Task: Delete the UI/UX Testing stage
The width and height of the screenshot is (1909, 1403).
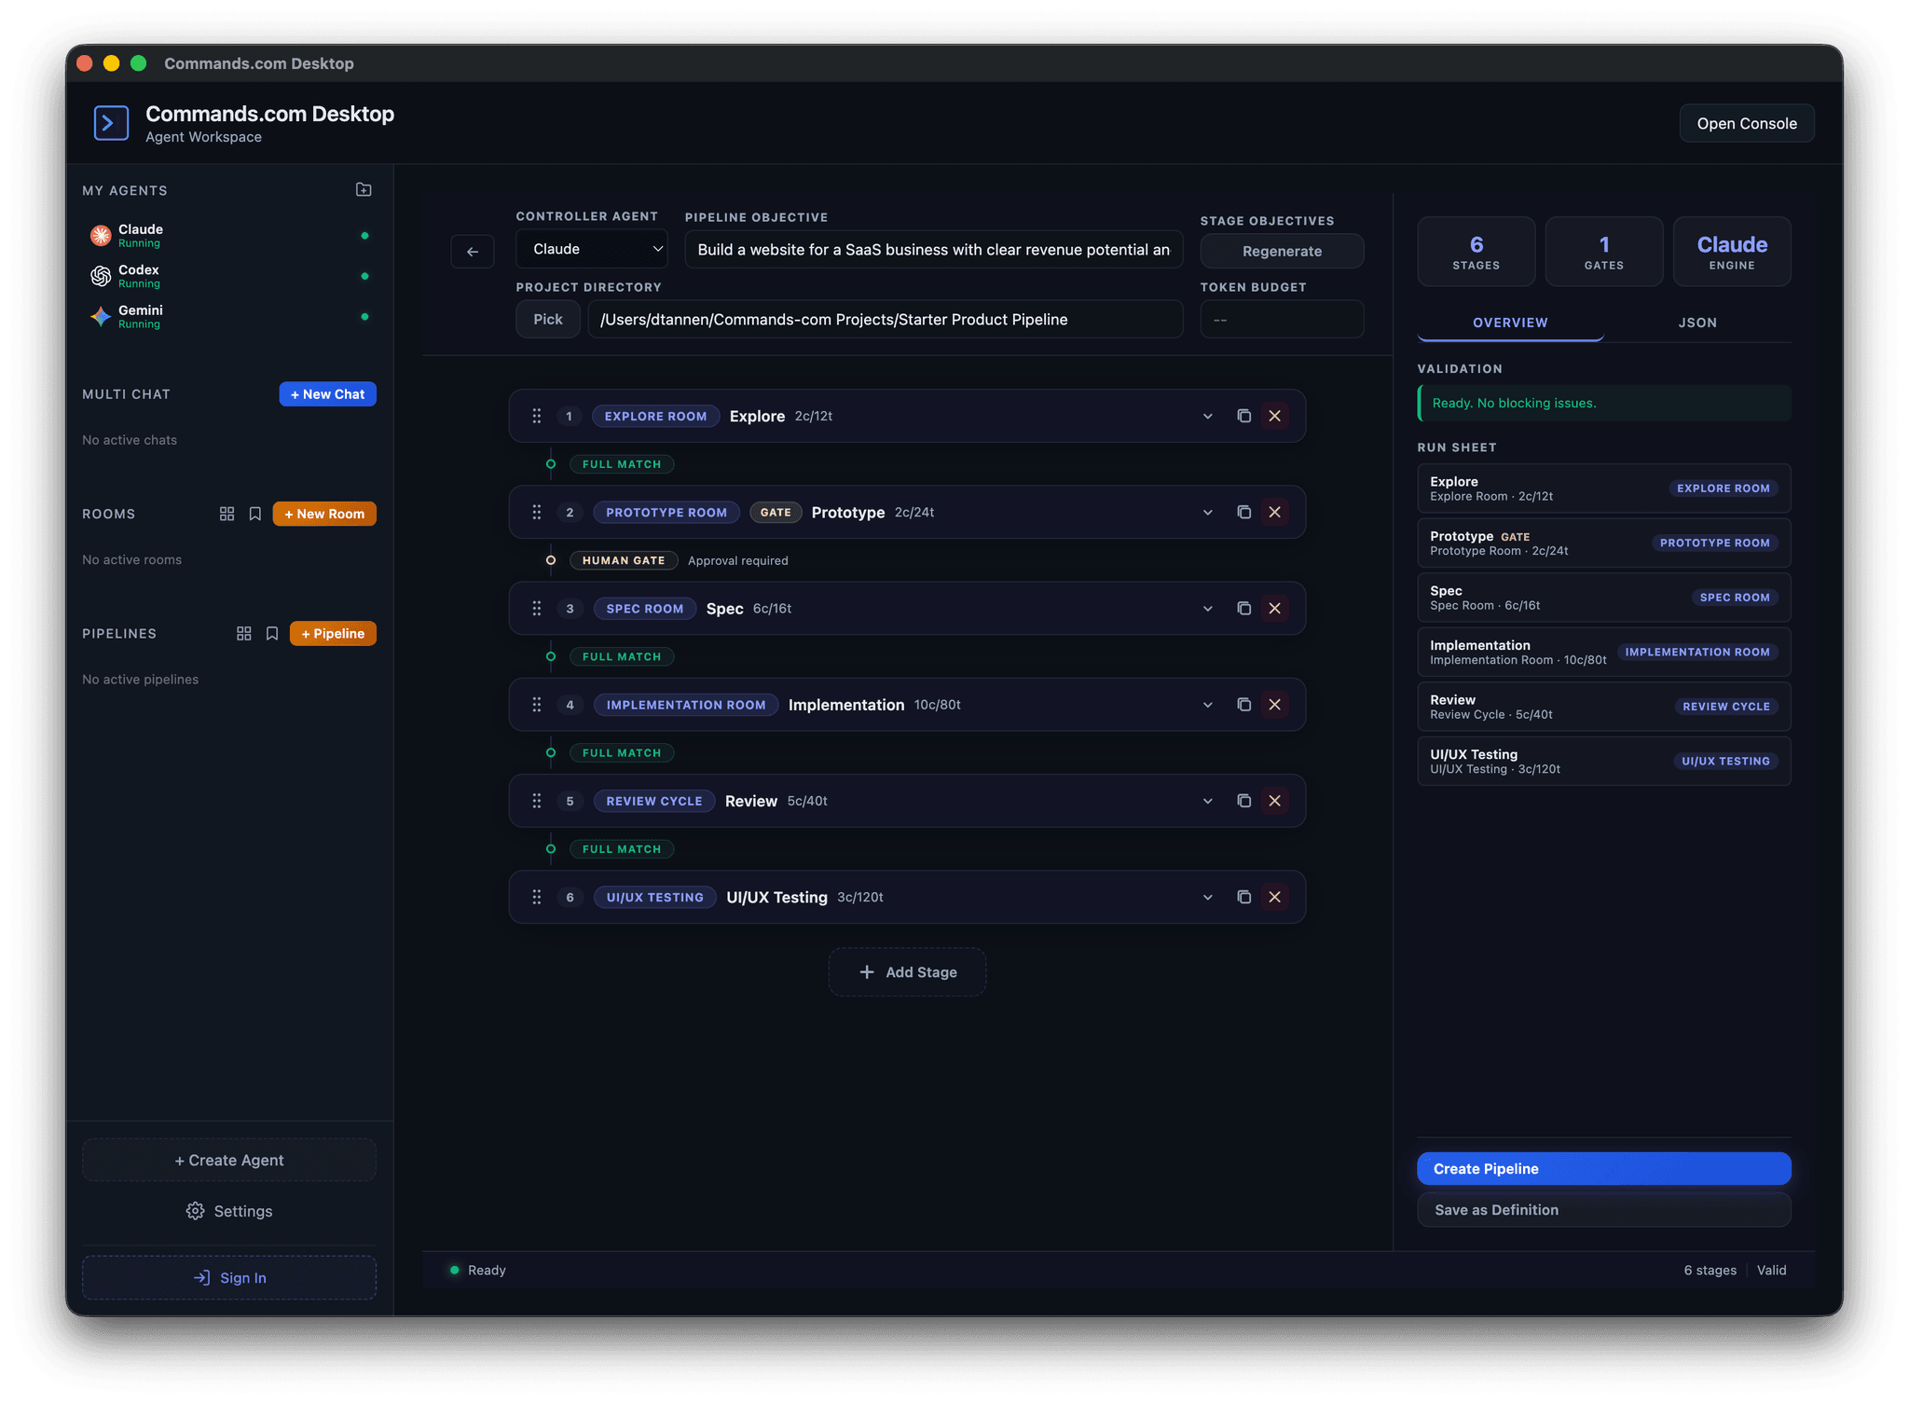Action: [1274, 897]
